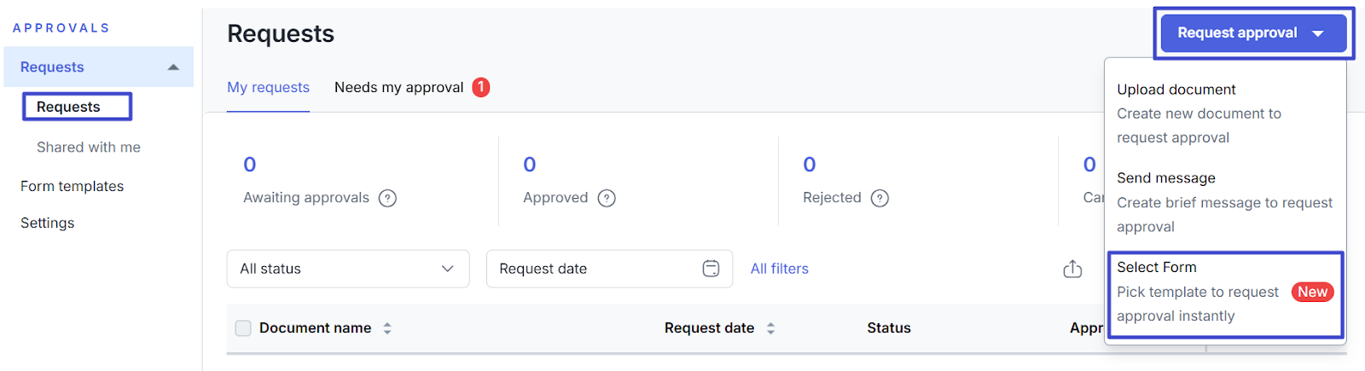The width and height of the screenshot is (1365, 371).
Task: Open the Needs my approval tab
Action: pos(399,87)
